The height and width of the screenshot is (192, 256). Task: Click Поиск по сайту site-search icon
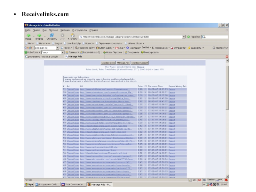pos(76,48)
